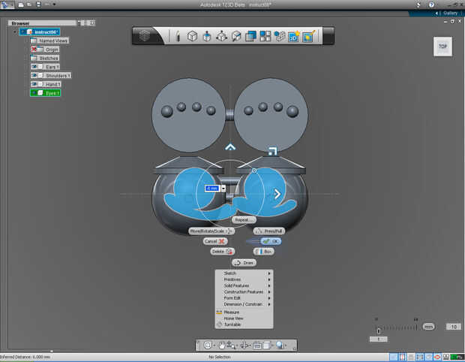Open the application menu cube button
This screenshot has width=465, height=362.
[145, 36]
